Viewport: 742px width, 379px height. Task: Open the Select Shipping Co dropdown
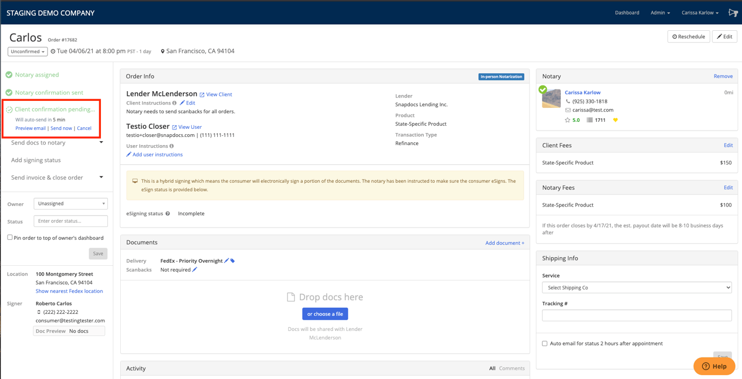(x=636, y=287)
